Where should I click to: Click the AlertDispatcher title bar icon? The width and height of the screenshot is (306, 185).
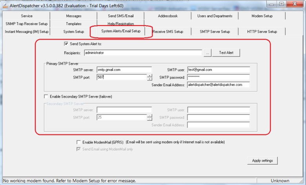point(5,5)
